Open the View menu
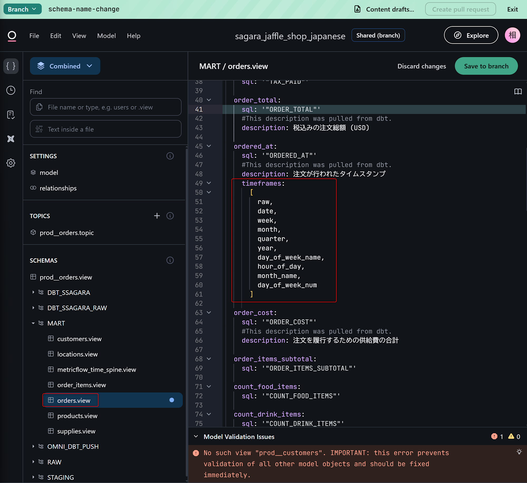527x483 pixels. point(79,36)
